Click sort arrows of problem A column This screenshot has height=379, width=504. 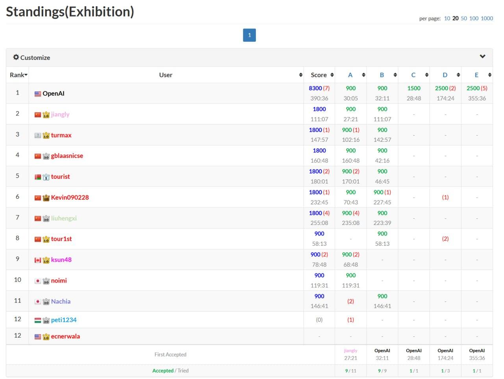point(363,75)
